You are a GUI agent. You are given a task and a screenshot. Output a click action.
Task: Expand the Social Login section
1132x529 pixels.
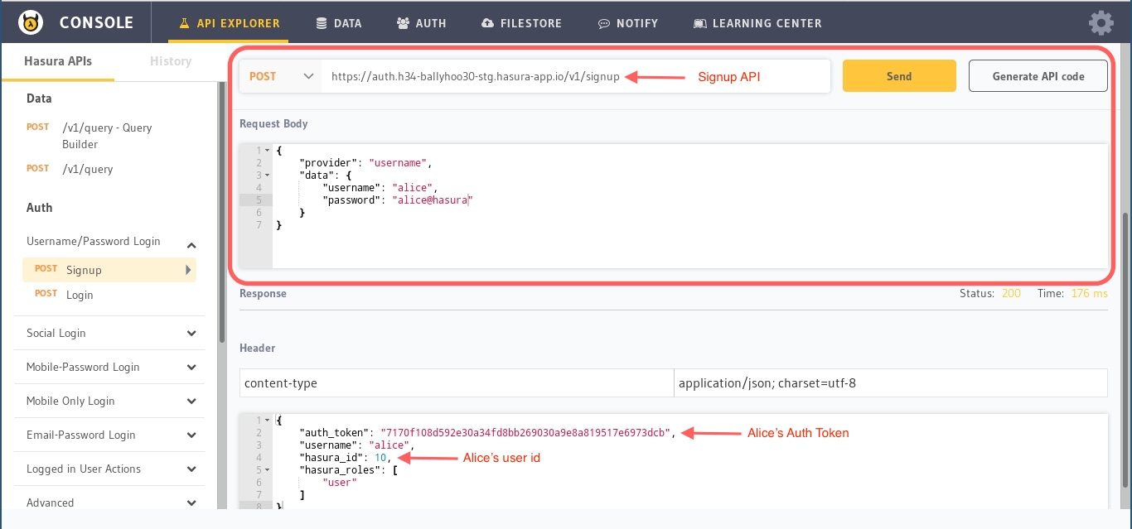pos(109,333)
